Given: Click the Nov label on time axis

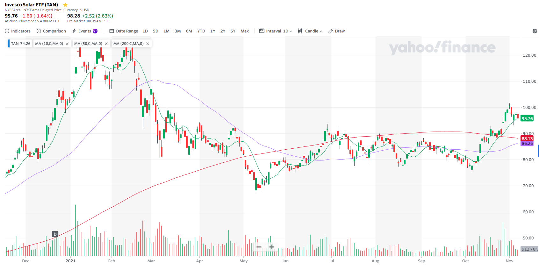Looking at the screenshot, I should tap(509, 261).
